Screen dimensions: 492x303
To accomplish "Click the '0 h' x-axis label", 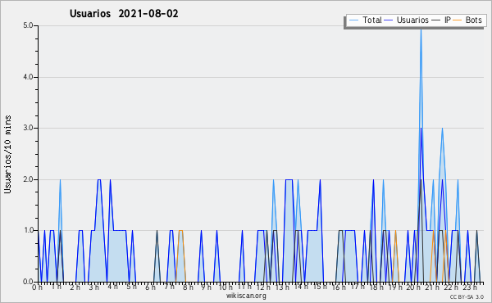I will [38, 287].
